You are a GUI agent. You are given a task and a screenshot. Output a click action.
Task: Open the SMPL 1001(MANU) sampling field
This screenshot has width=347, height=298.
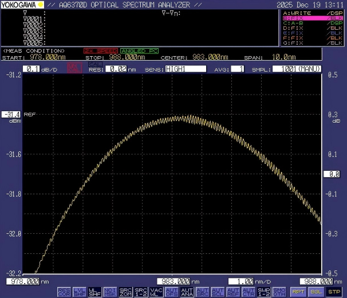click(297, 69)
